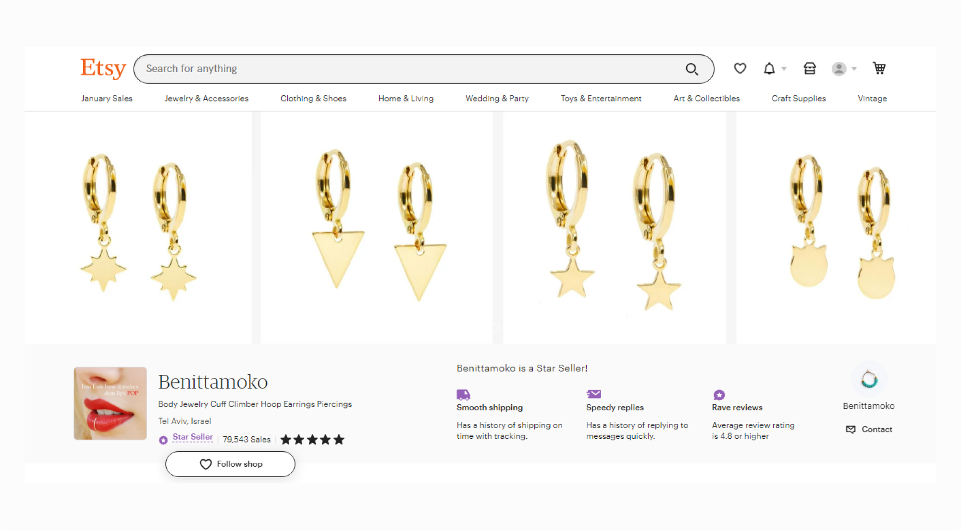Click the Rave reviews heading
961x530 pixels.
coord(737,407)
